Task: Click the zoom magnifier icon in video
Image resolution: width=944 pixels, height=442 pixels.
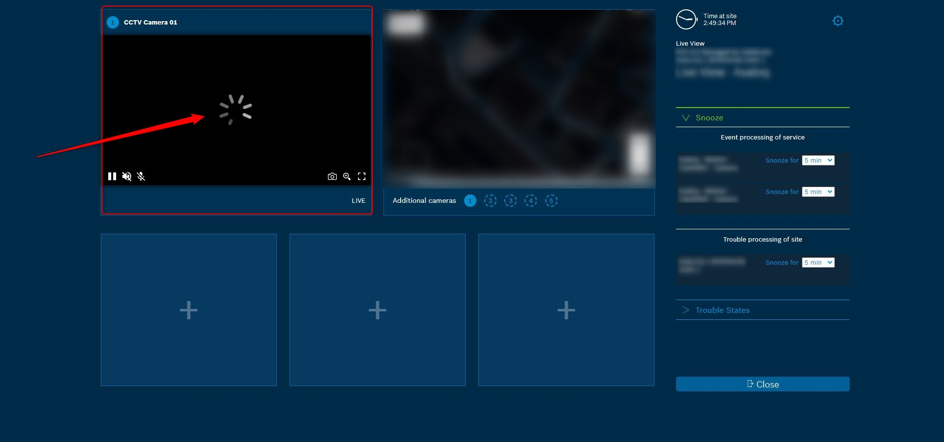Action: tap(347, 176)
